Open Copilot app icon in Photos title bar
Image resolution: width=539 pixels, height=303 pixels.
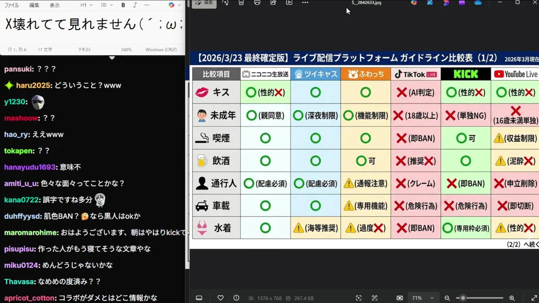point(414,3)
